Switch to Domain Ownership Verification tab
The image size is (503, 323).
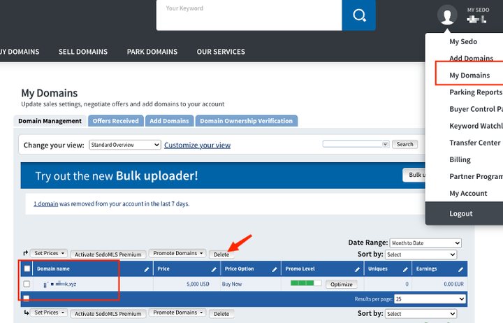[x=247, y=121]
